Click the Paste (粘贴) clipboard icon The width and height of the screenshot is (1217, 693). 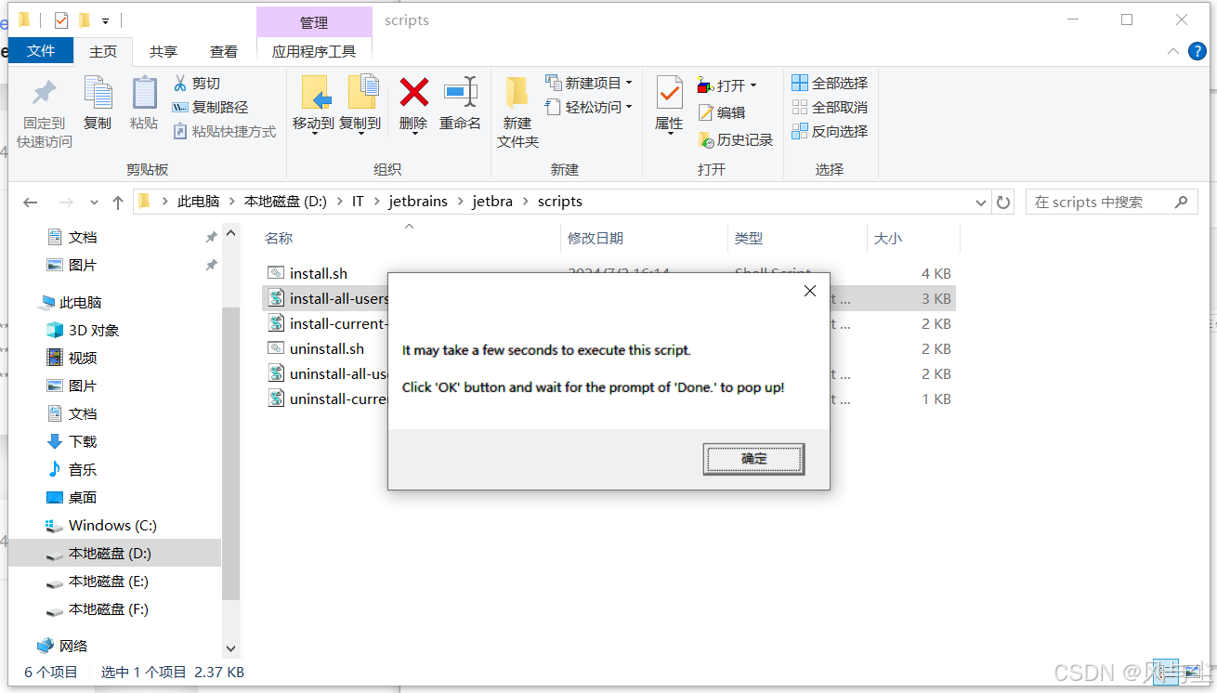(x=144, y=93)
